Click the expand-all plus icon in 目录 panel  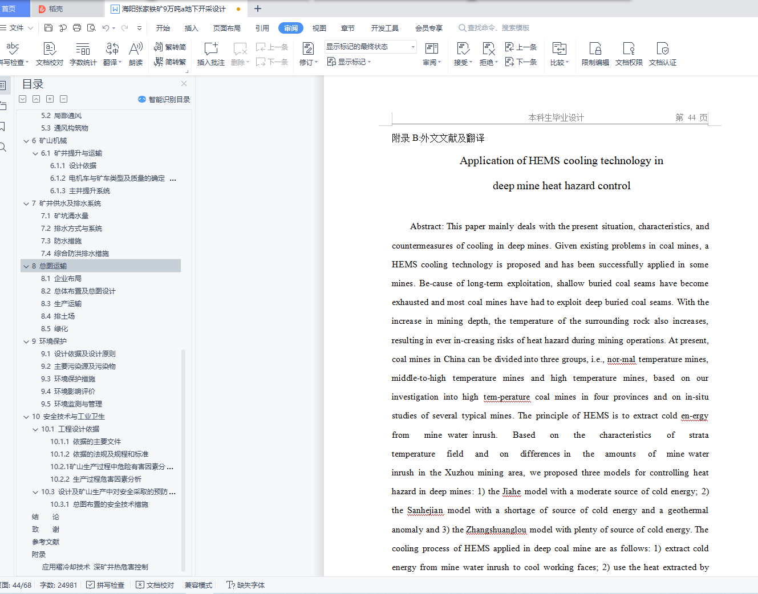coord(50,99)
